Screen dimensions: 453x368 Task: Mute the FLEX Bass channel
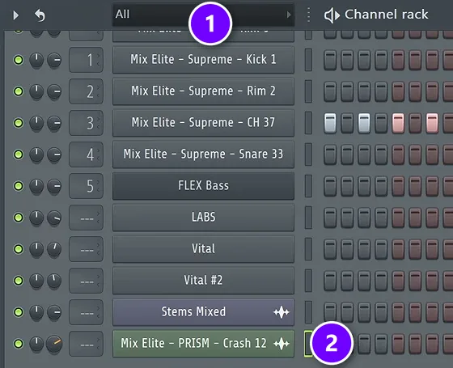(19, 186)
